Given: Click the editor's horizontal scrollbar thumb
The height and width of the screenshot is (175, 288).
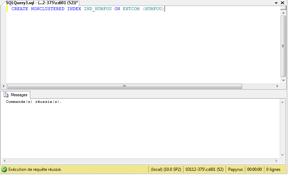Looking at the screenshot, I should click(x=124, y=86).
